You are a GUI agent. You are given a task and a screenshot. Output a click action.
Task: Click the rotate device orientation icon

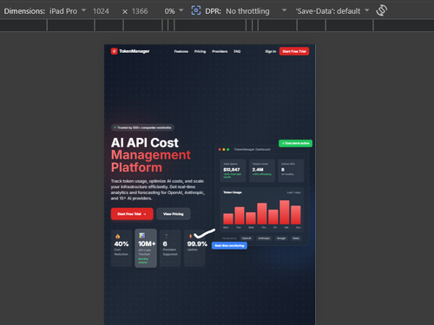coord(381,10)
